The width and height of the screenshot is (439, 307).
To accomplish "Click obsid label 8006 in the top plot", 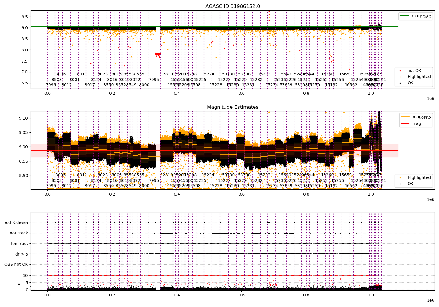I will click(61, 74).
